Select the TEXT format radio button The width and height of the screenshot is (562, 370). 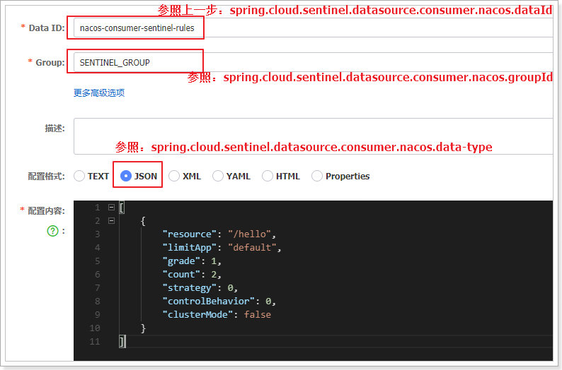click(x=79, y=176)
